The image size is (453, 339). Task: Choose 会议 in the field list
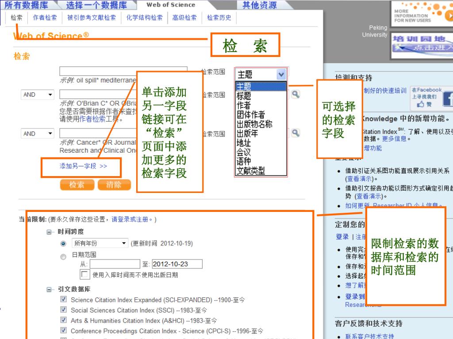(244, 152)
